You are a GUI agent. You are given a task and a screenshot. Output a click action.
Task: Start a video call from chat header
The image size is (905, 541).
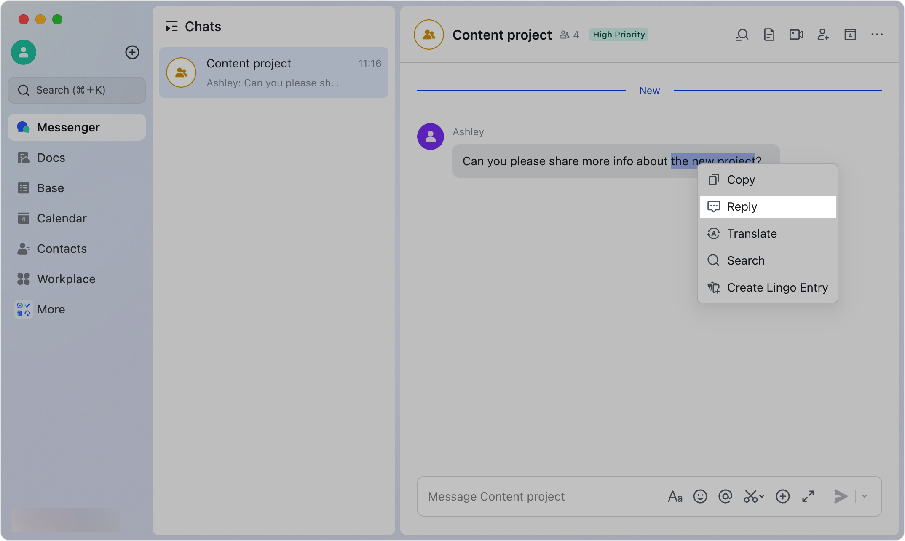pyautogui.click(x=796, y=35)
